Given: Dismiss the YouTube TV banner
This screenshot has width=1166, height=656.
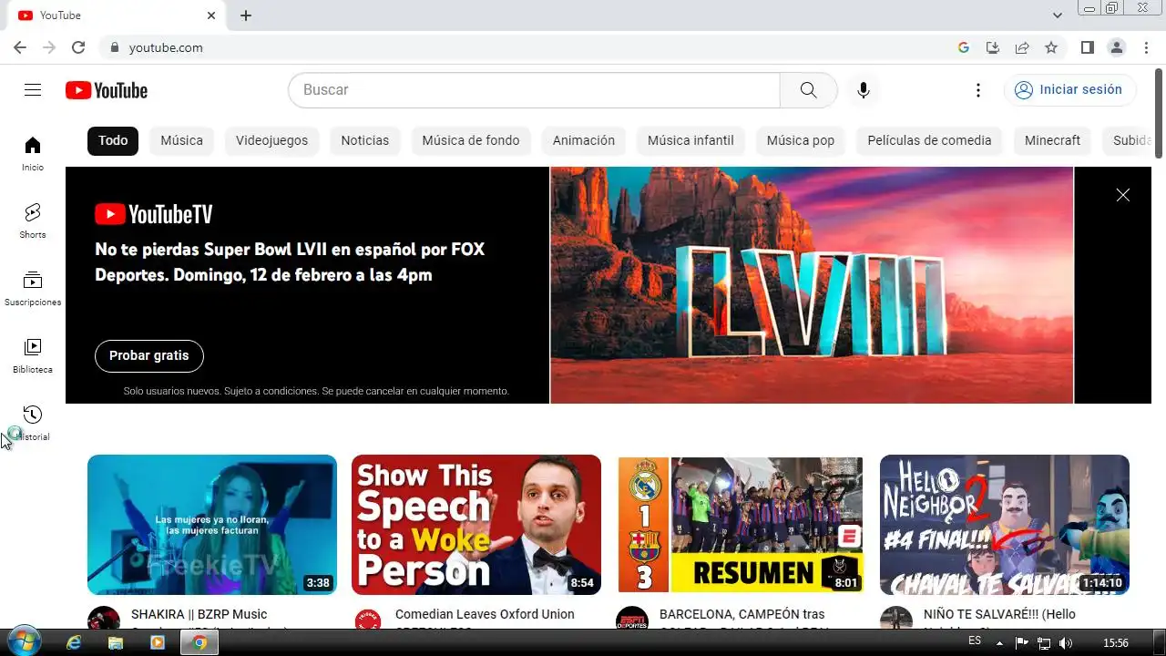Looking at the screenshot, I should [1123, 195].
